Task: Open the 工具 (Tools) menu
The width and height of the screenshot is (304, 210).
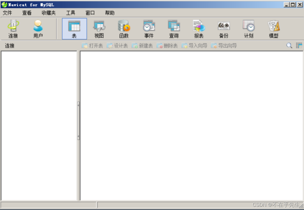Action: (71, 13)
